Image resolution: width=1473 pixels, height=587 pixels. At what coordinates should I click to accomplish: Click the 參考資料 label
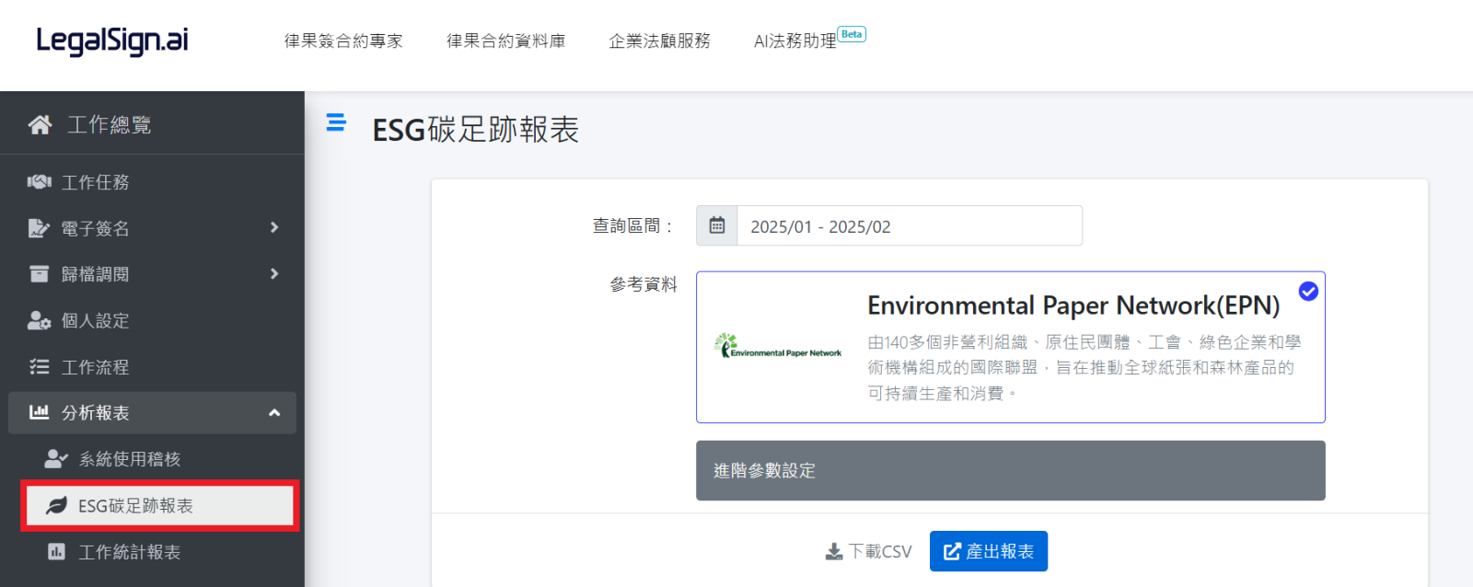click(x=644, y=284)
